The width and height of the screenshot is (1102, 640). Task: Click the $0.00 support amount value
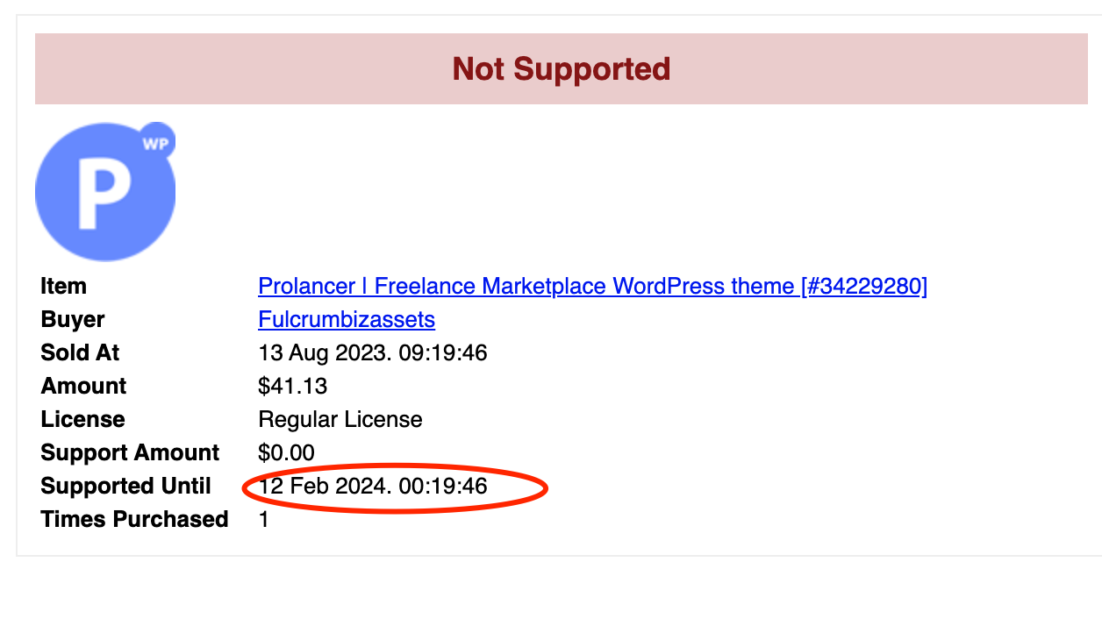click(286, 452)
